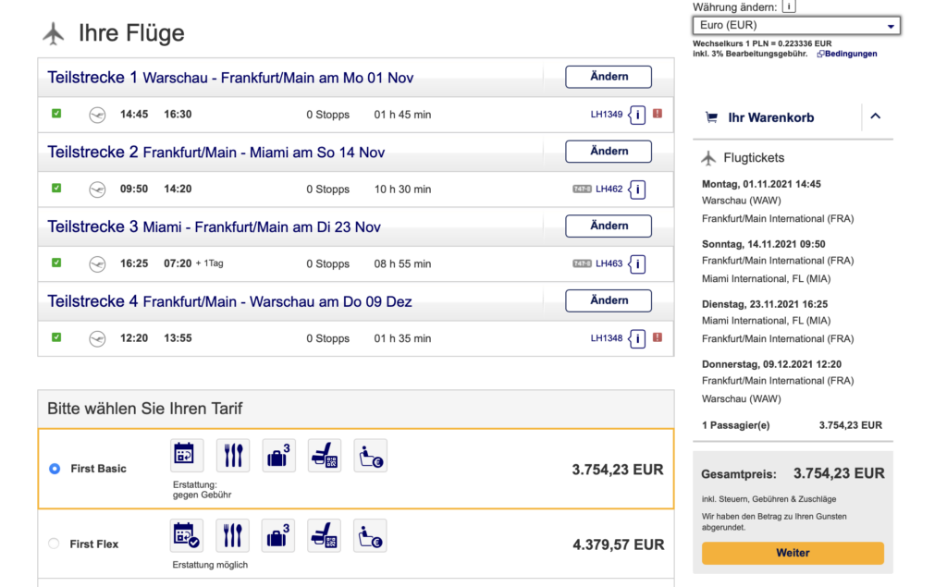Click the info icon beside Währung ändern
The image size is (947, 587).
(x=789, y=6)
